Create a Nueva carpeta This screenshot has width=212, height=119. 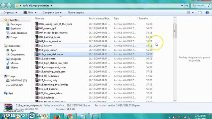tap(76, 13)
